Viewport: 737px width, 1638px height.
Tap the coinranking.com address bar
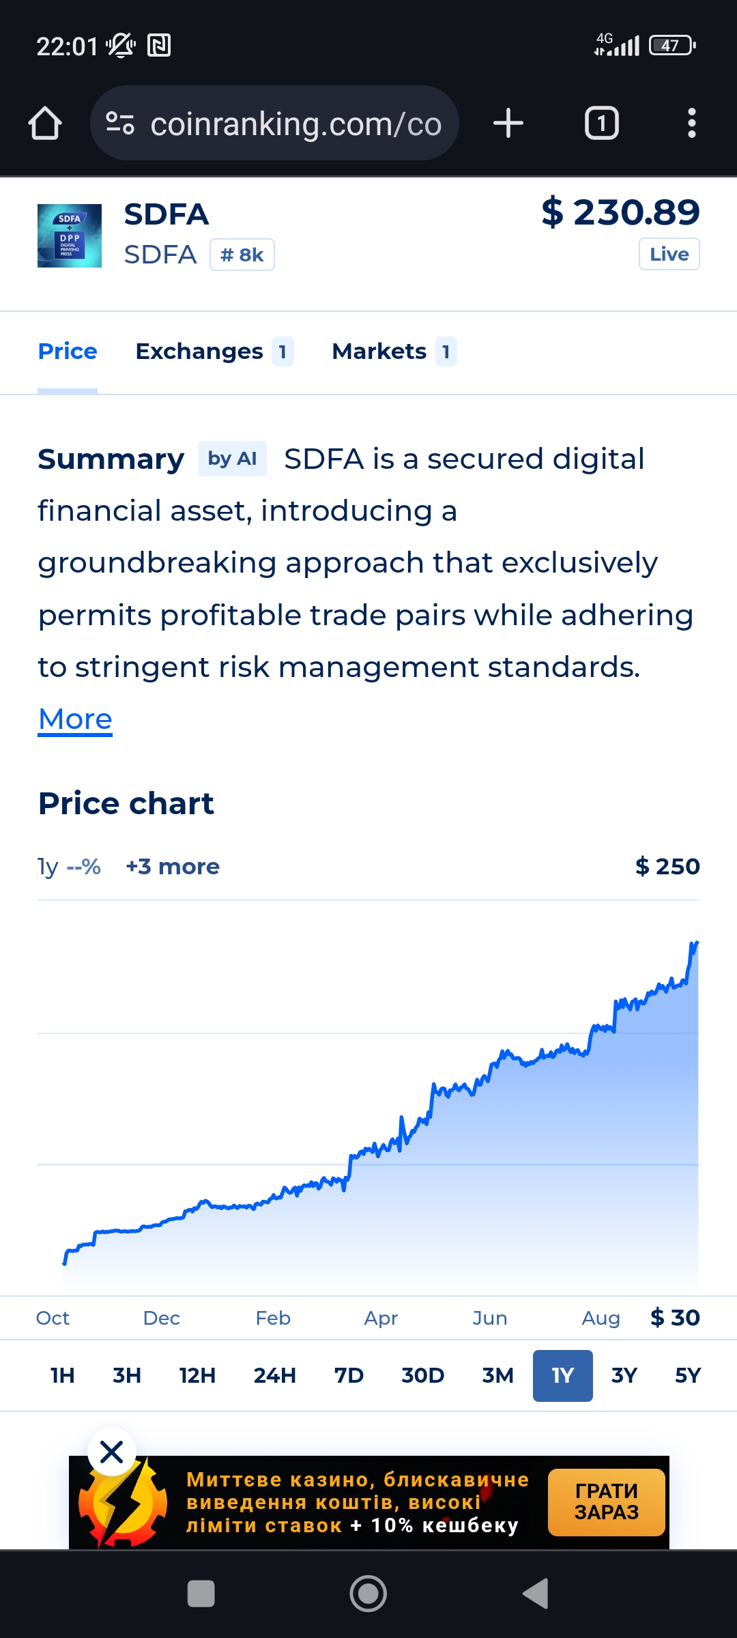[274, 124]
